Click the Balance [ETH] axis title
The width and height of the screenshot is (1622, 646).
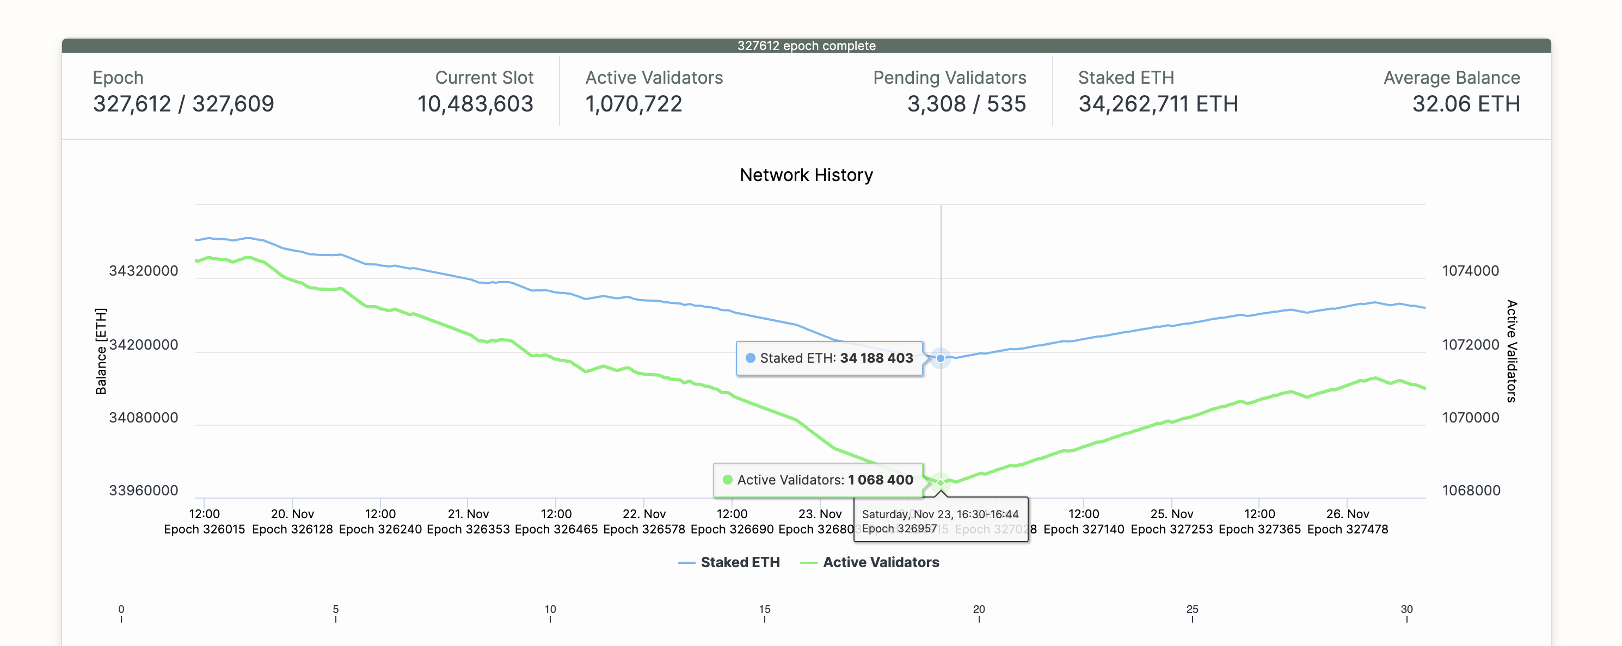[101, 351]
